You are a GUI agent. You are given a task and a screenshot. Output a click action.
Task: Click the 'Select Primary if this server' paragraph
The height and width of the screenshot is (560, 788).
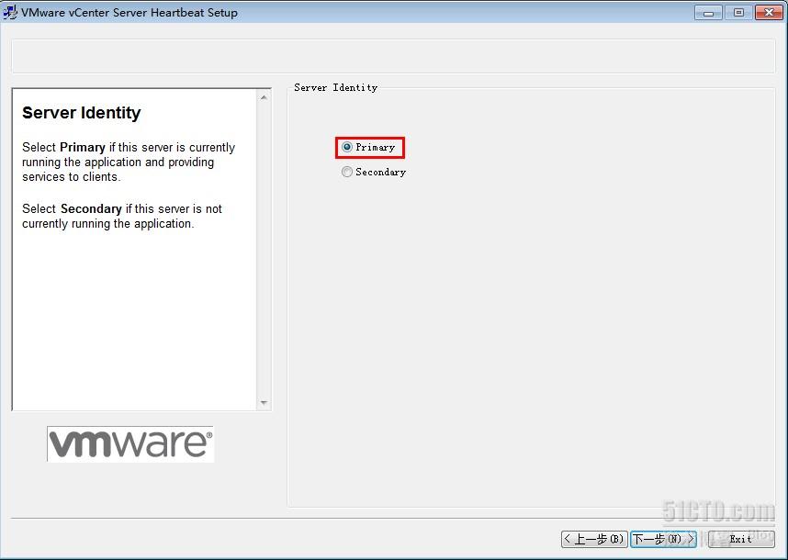(129, 162)
